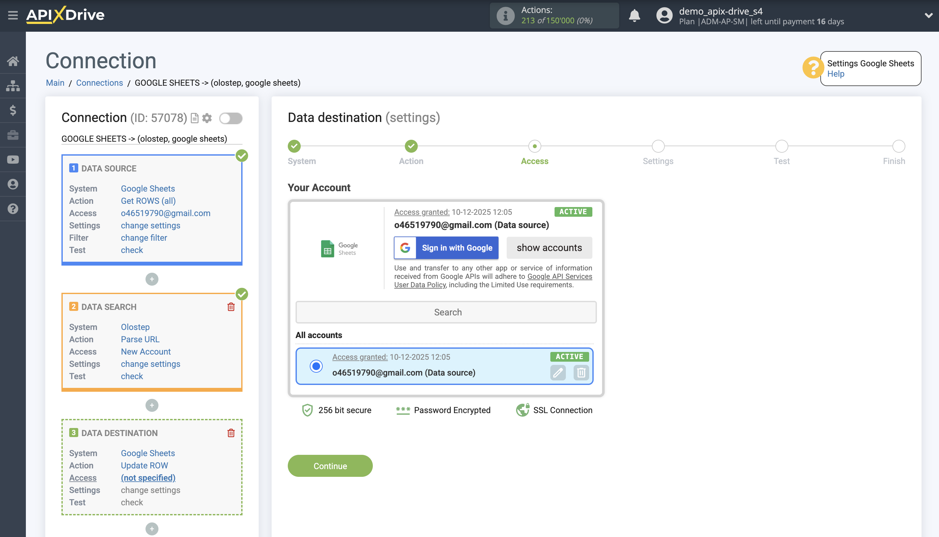Click the Connections breadcrumb
Viewport: 939px width, 537px height.
[x=99, y=82]
